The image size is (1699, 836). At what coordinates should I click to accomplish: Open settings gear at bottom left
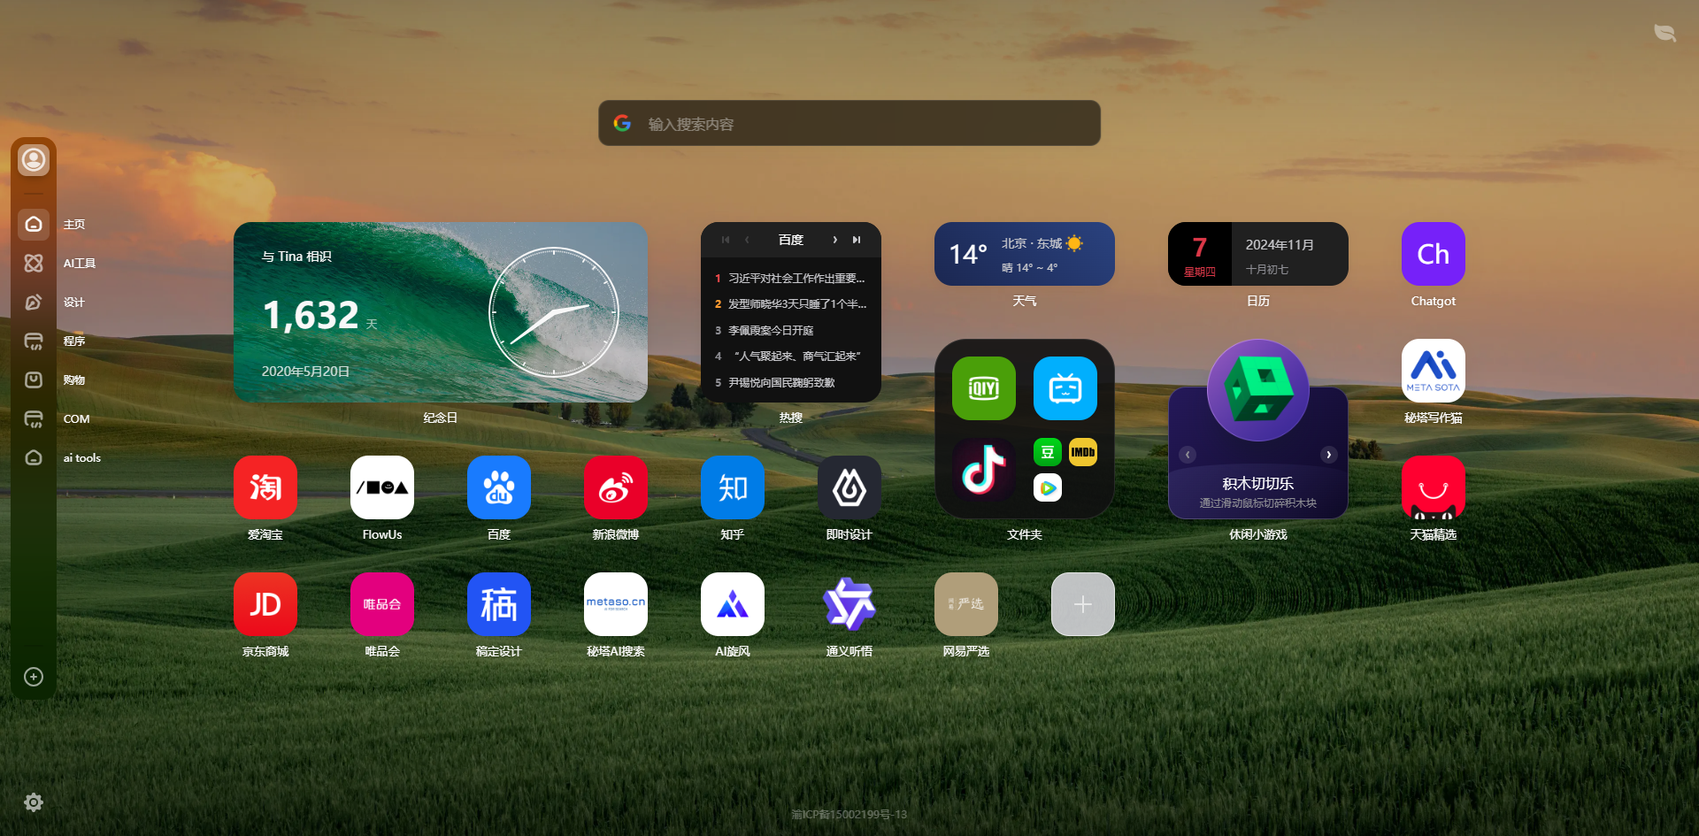(x=34, y=802)
